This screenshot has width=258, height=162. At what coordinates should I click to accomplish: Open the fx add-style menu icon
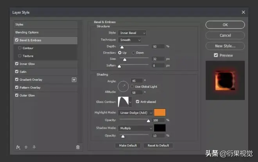coord(18,147)
